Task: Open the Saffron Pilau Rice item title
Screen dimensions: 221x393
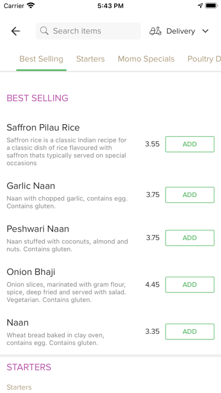Action: (43, 128)
